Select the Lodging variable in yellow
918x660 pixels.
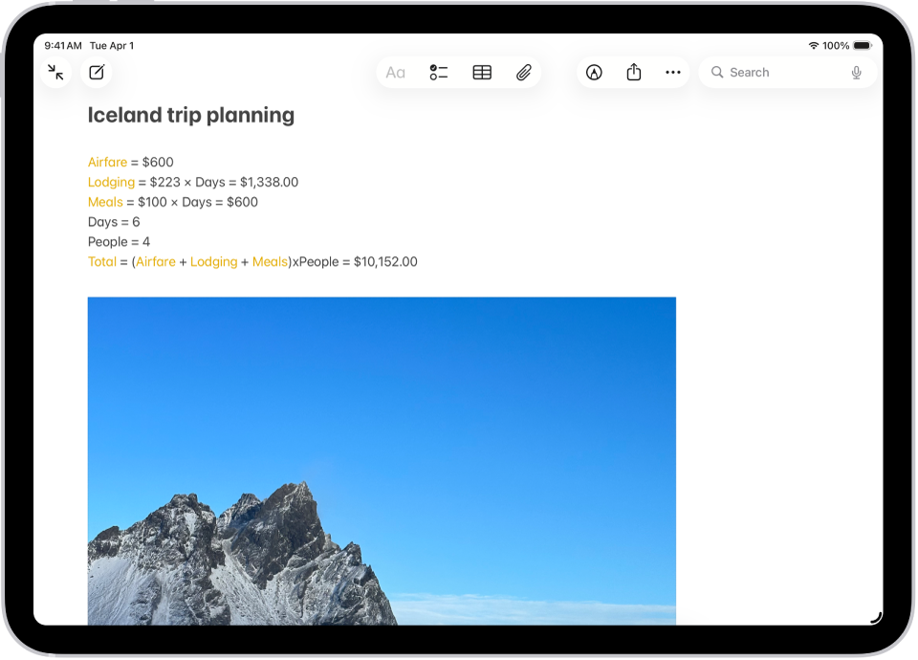111,182
